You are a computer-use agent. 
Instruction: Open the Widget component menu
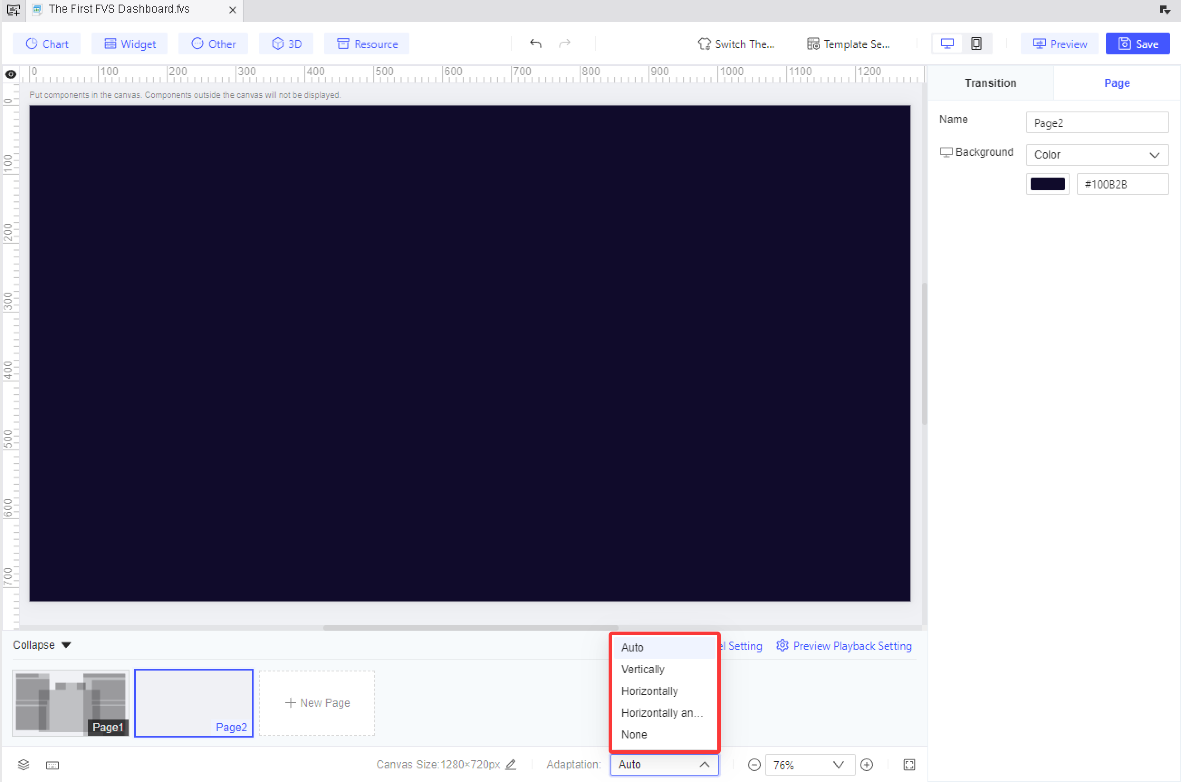pyautogui.click(x=130, y=43)
